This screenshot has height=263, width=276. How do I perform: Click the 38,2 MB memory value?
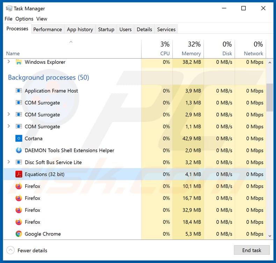coord(192,62)
